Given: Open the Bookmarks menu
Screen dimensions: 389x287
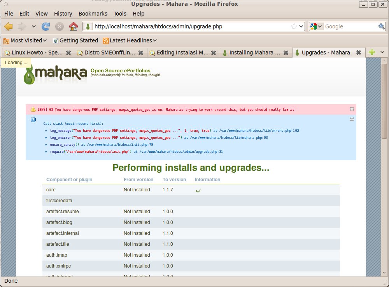Looking at the screenshot, I should click(x=93, y=14).
